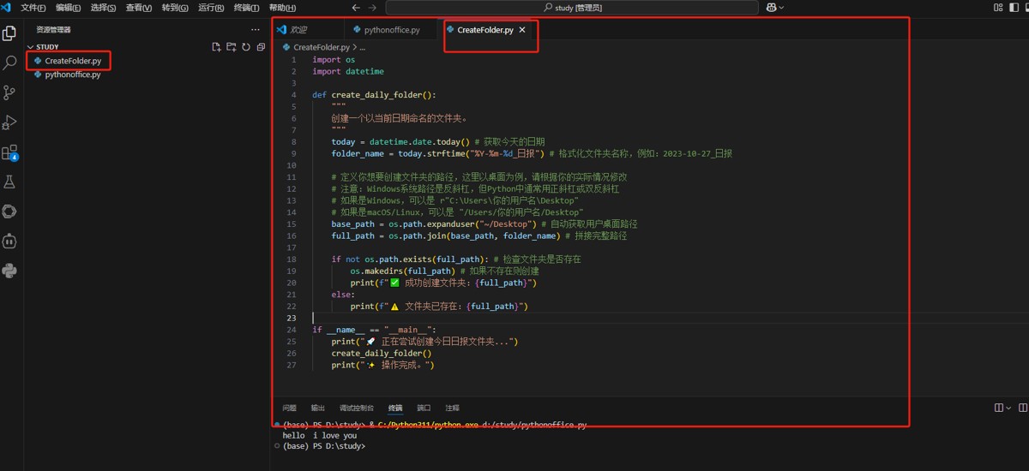
Task: Open the 终端(T) menu in menu bar
Action: (x=246, y=8)
